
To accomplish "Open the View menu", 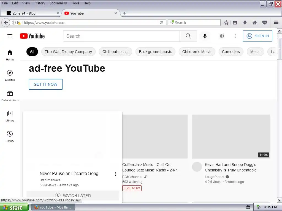I will (x=26, y=3).
